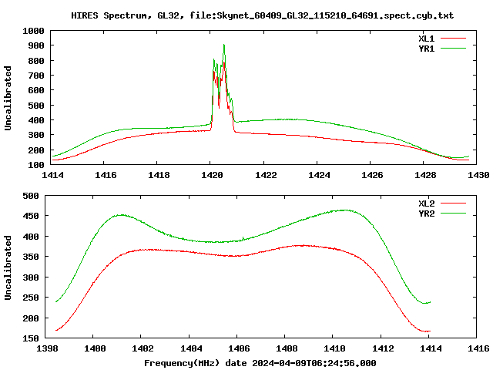Click the green YR1 legend line sample
The height and width of the screenshot is (370, 493).
[453, 49]
